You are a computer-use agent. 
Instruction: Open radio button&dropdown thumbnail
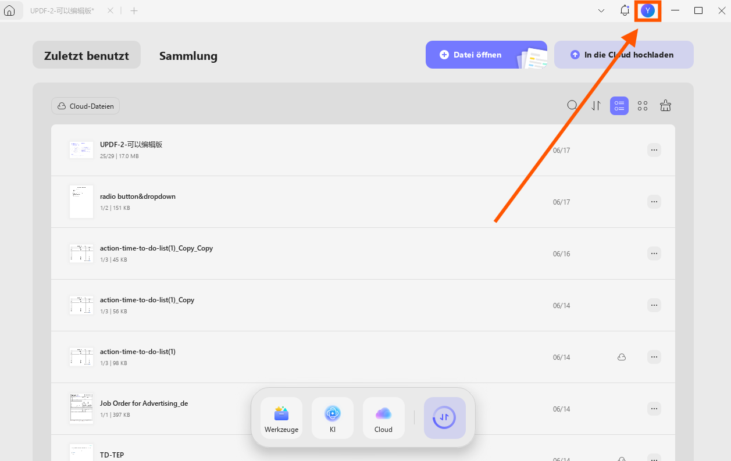[81, 202]
